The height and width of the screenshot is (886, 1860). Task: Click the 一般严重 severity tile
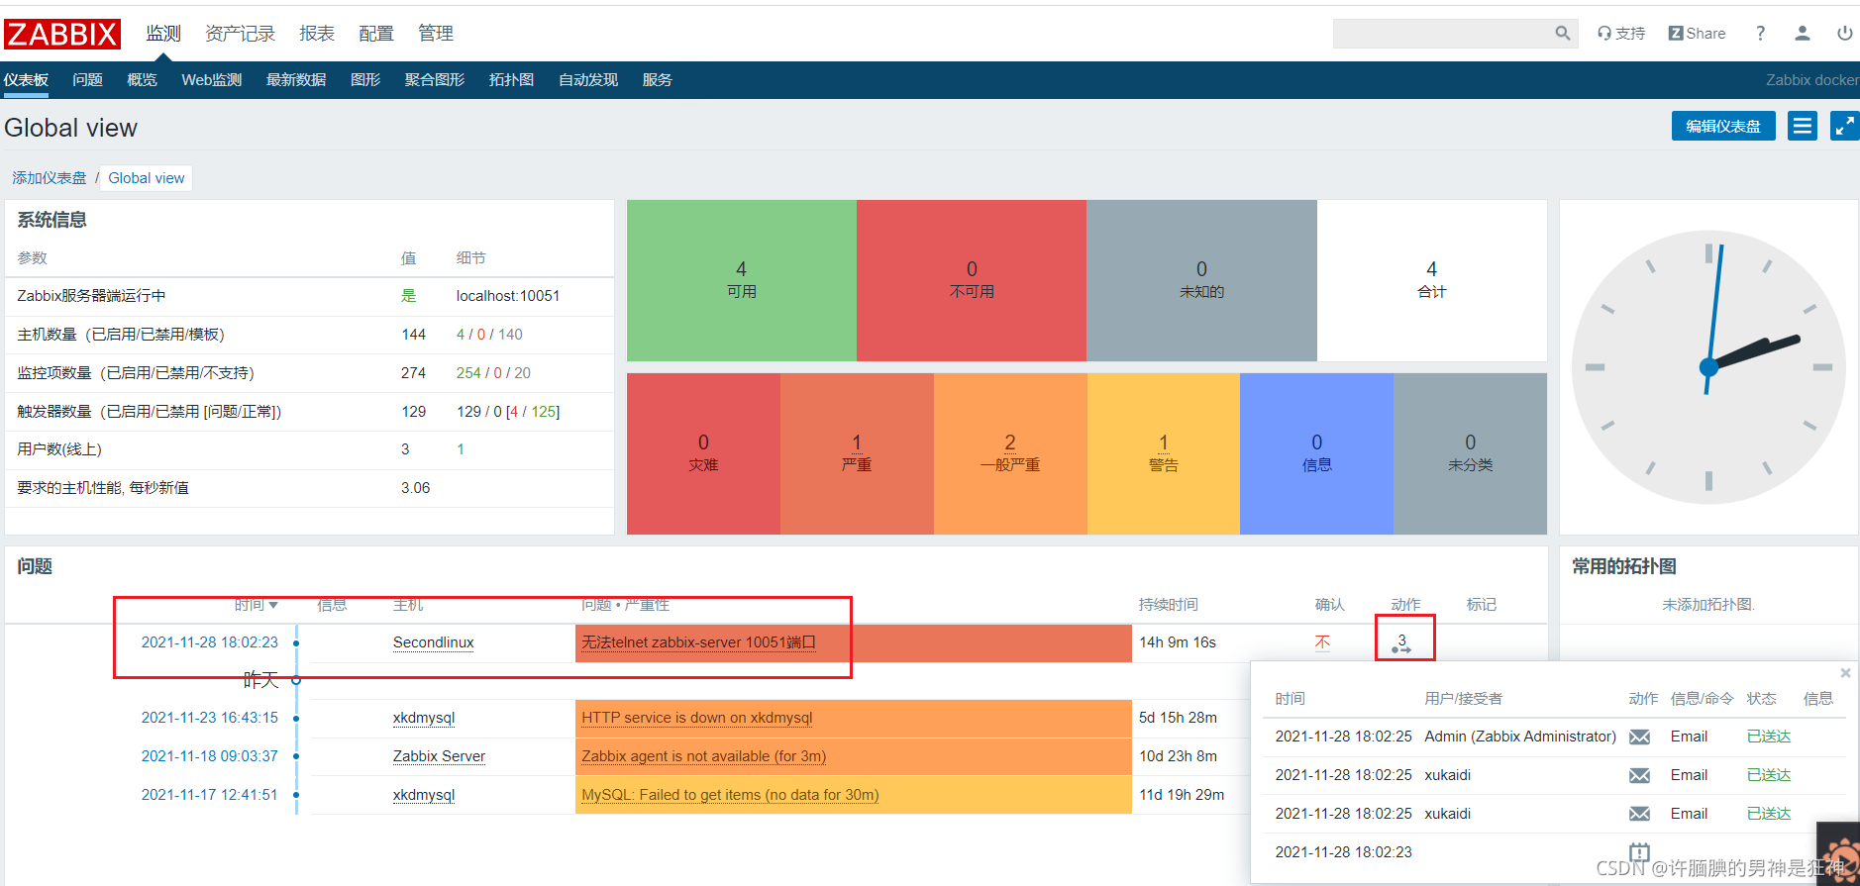tap(1010, 453)
